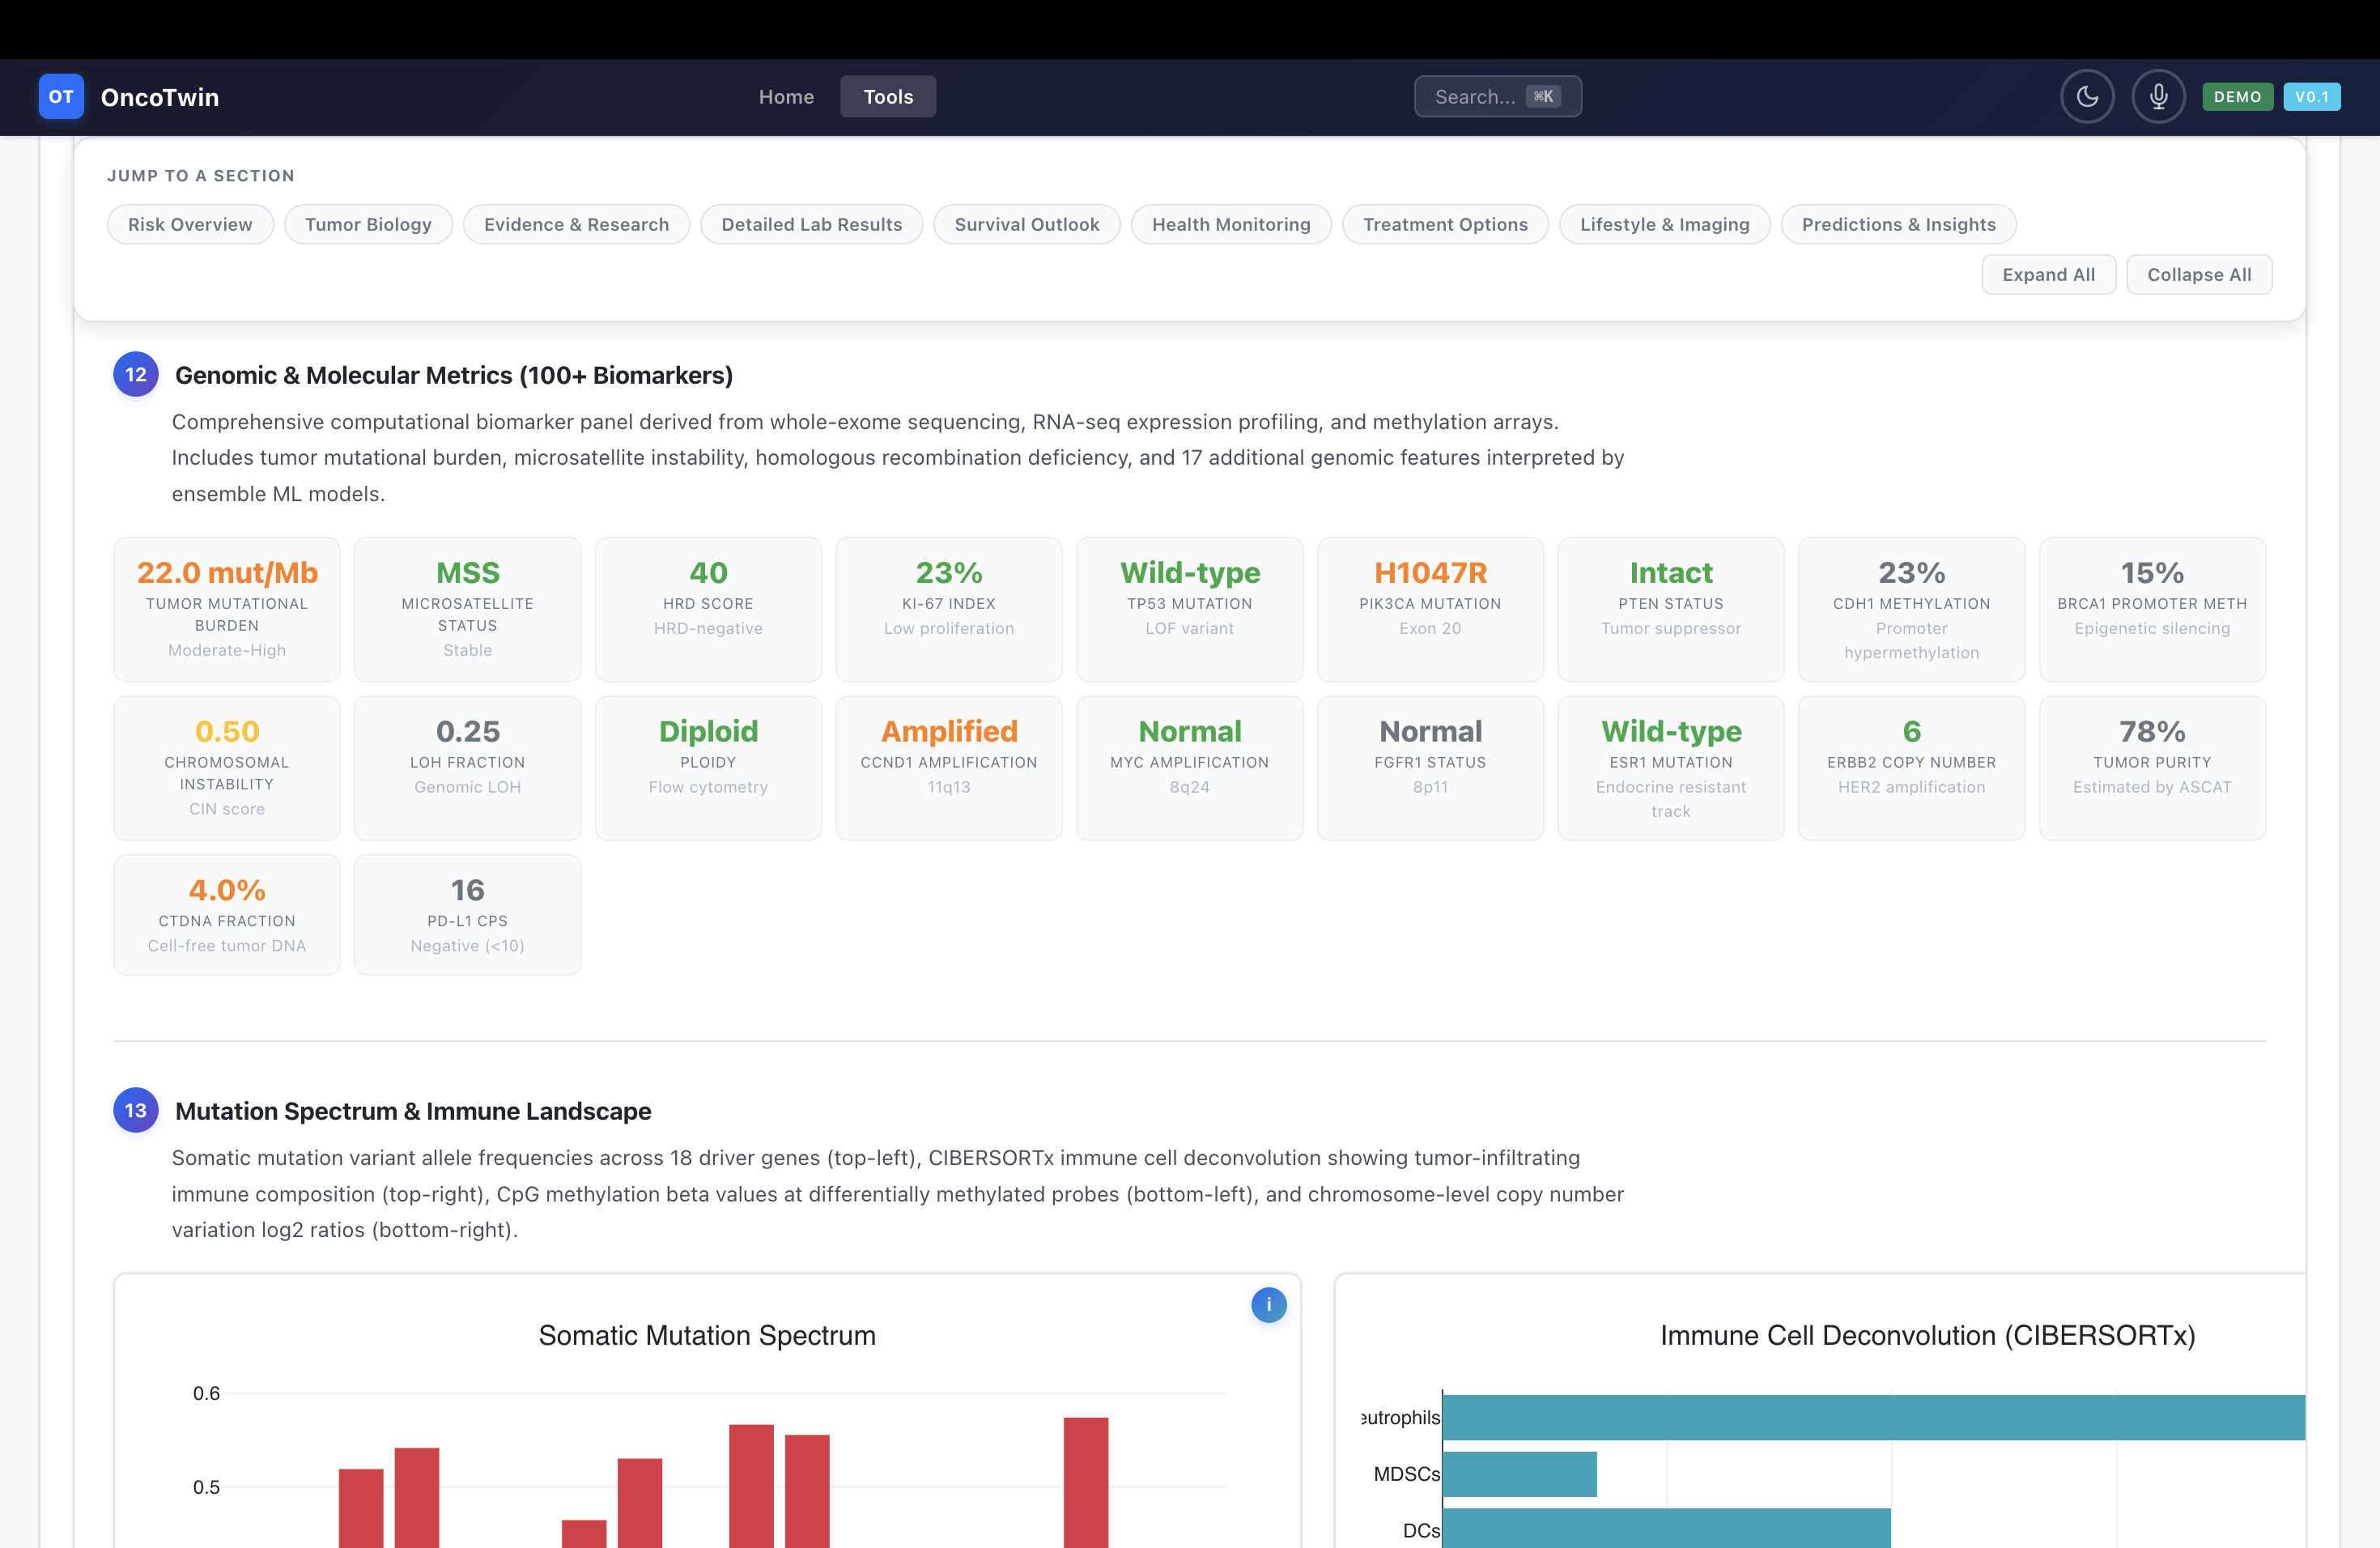Jump to Survival Outlook section
Image resolution: width=2380 pixels, height=1548 pixels.
coord(1026,225)
